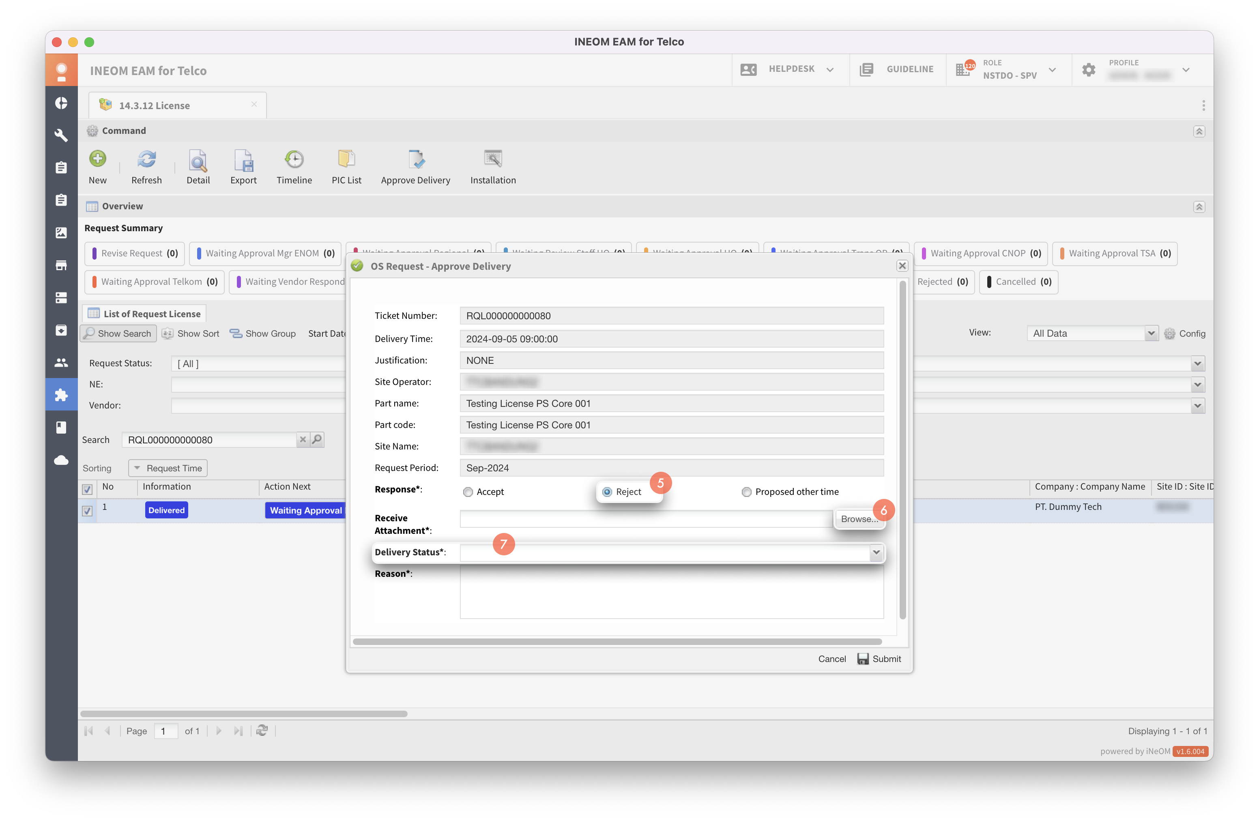Open the wrench maintenance sidebar icon
Screen dimensions: 1259x821
coord(61,135)
